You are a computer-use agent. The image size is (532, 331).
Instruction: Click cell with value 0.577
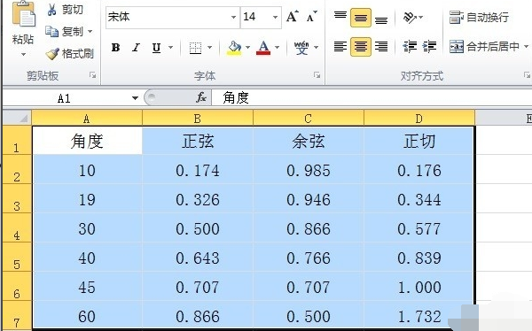point(419,228)
